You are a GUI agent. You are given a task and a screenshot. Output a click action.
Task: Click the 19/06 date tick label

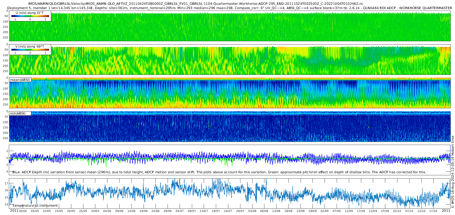point(143,211)
